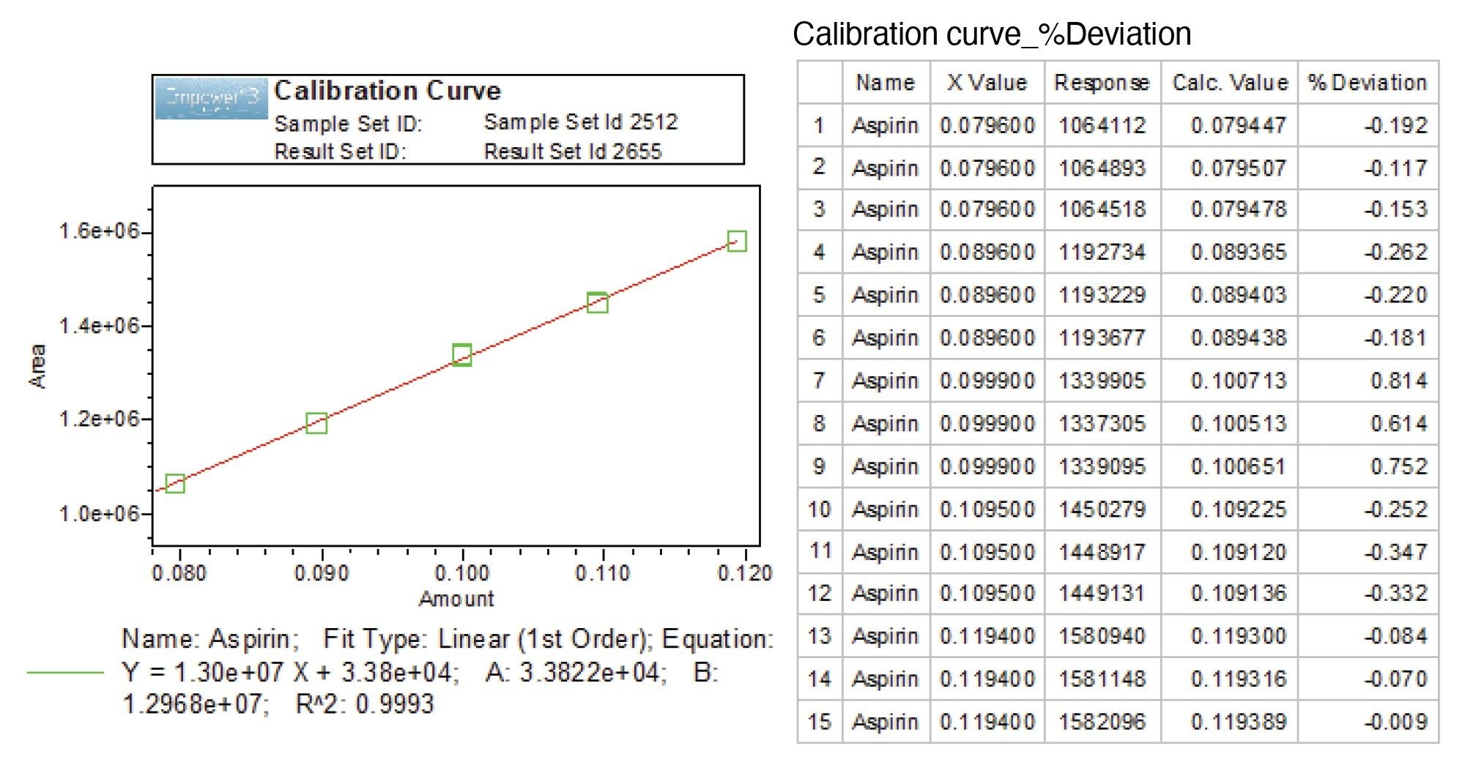Select the calibration point near 0.120 amount
Screen dimensions: 1465x773
737,241
